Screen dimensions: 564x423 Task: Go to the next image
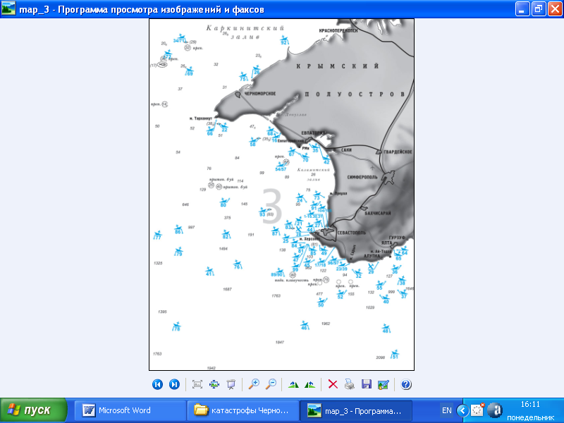[174, 384]
